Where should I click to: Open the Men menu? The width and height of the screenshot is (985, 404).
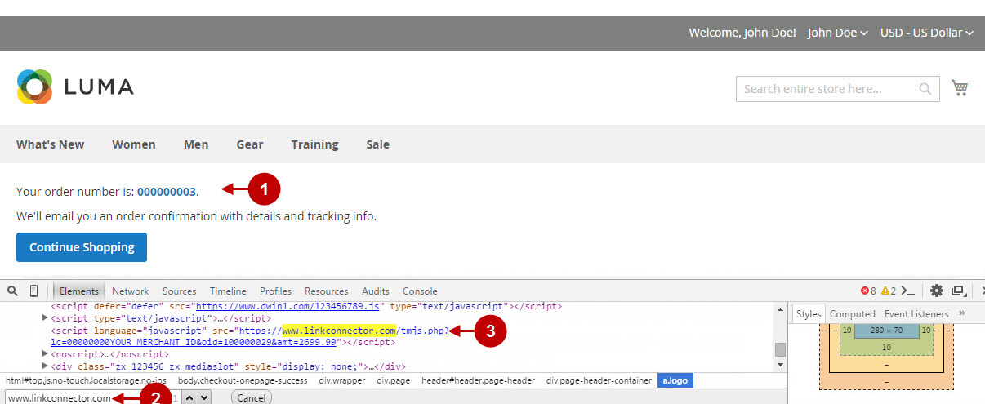[x=196, y=144]
